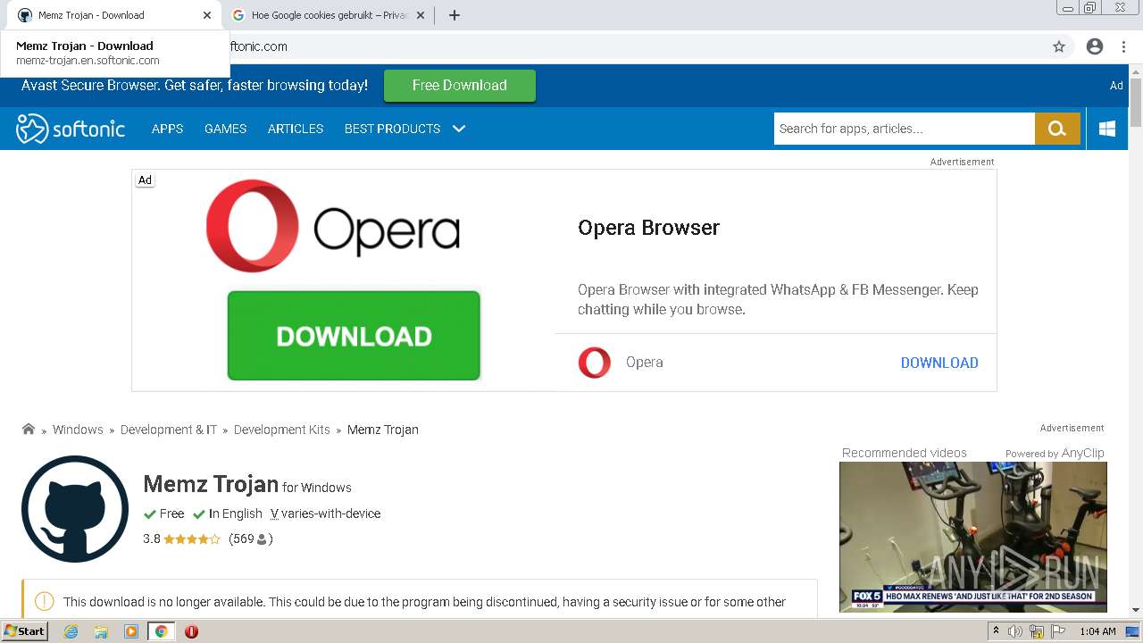Open File Explorer folder on taskbar
Viewport: 1143px width, 643px height.
click(x=101, y=631)
